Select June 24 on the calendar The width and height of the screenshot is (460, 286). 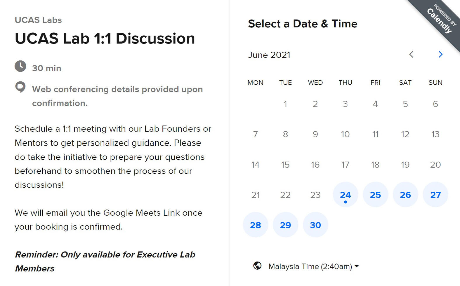[x=345, y=195]
